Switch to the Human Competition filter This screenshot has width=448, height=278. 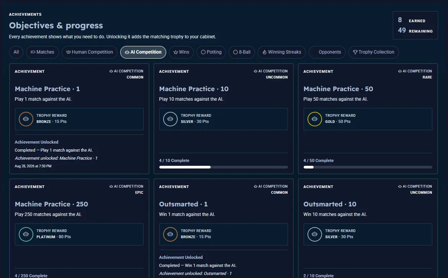click(x=90, y=52)
